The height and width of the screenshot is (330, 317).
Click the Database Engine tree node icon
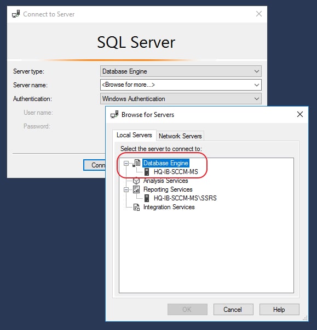click(136, 163)
